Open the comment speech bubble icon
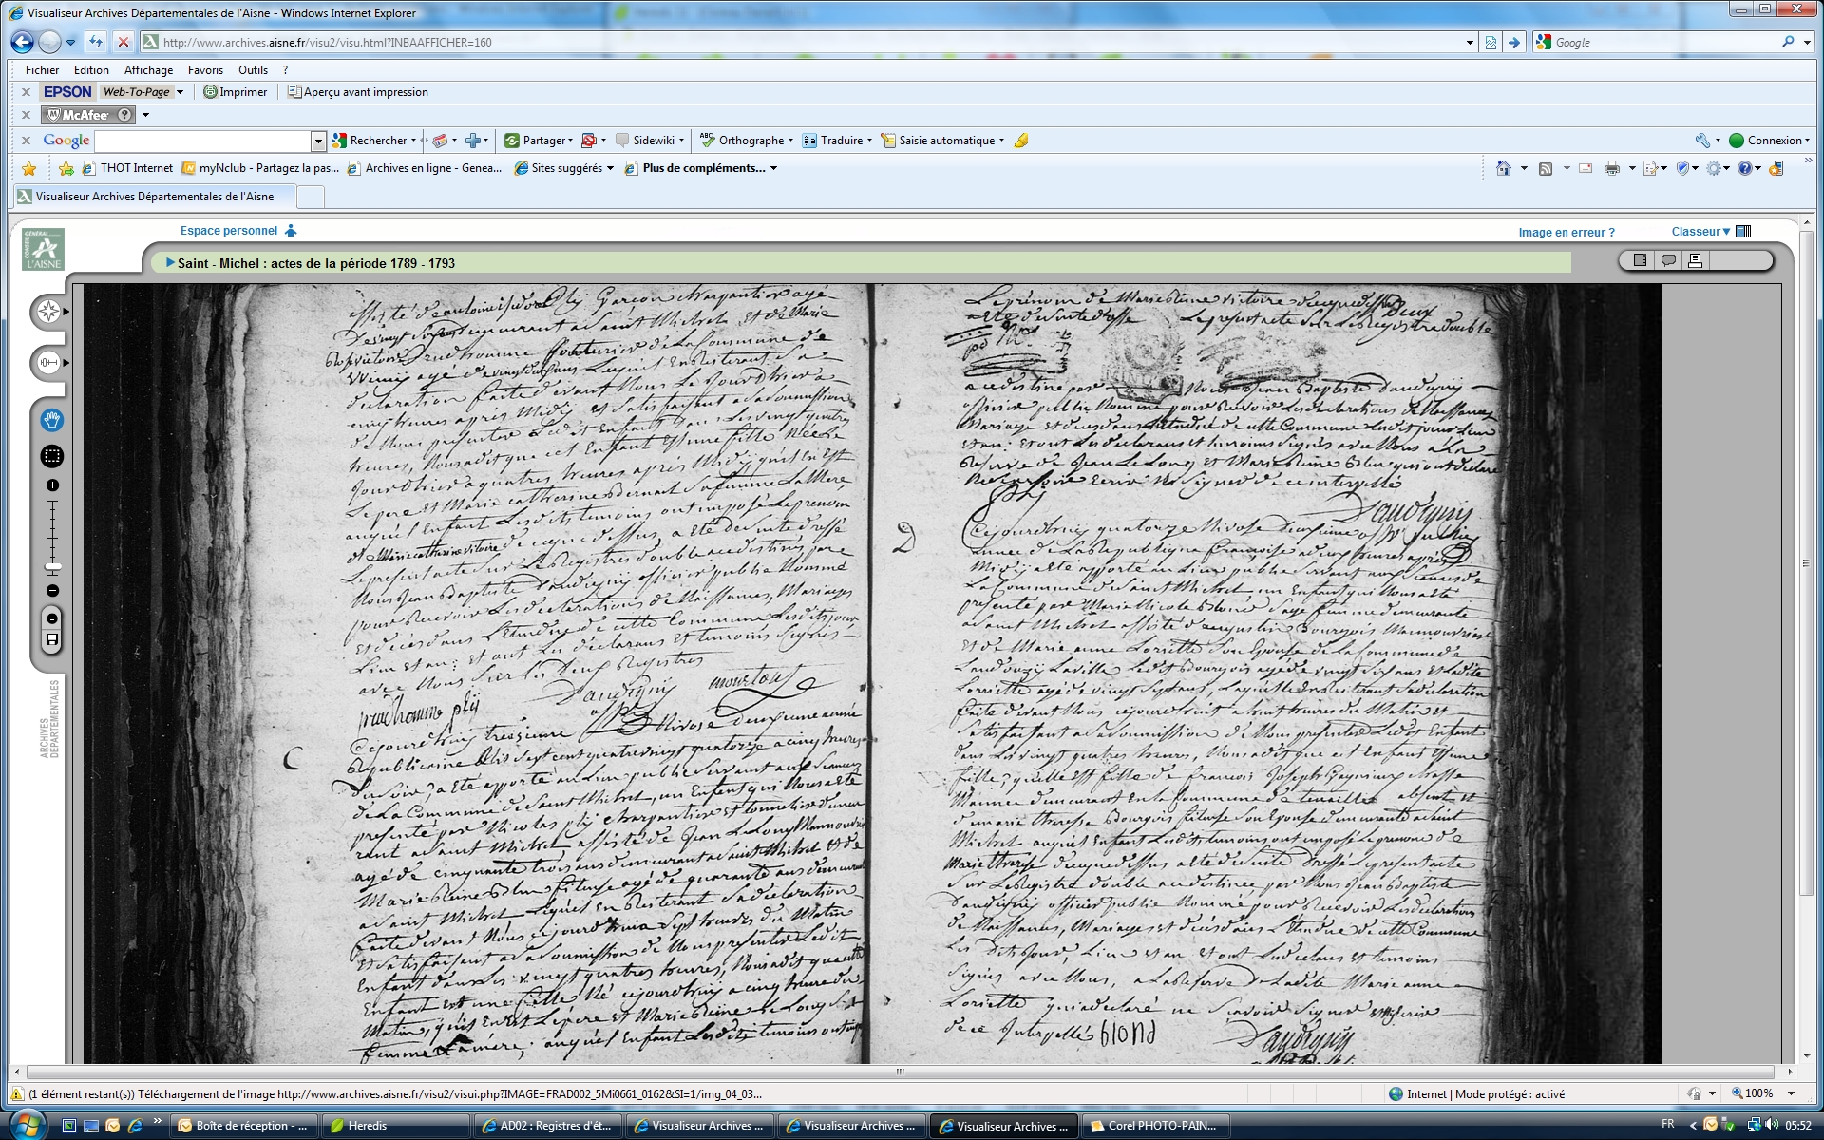Viewport: 1824px width, 1140px height. (x=1668, y=260)
